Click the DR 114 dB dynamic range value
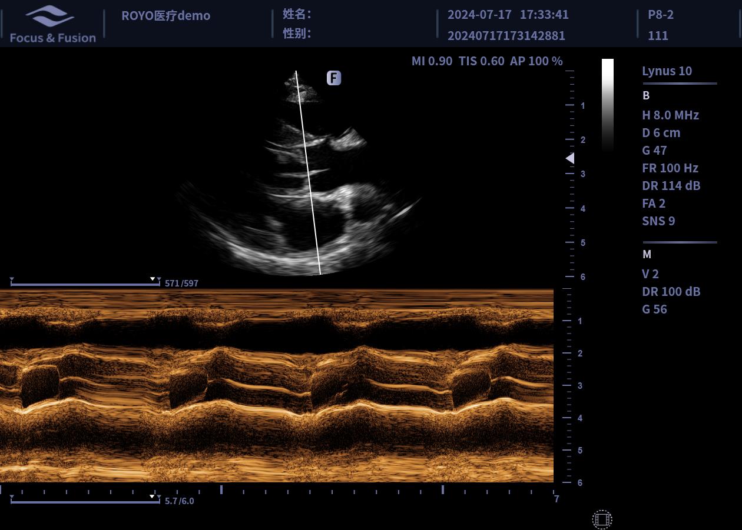 tap(671, 186)
